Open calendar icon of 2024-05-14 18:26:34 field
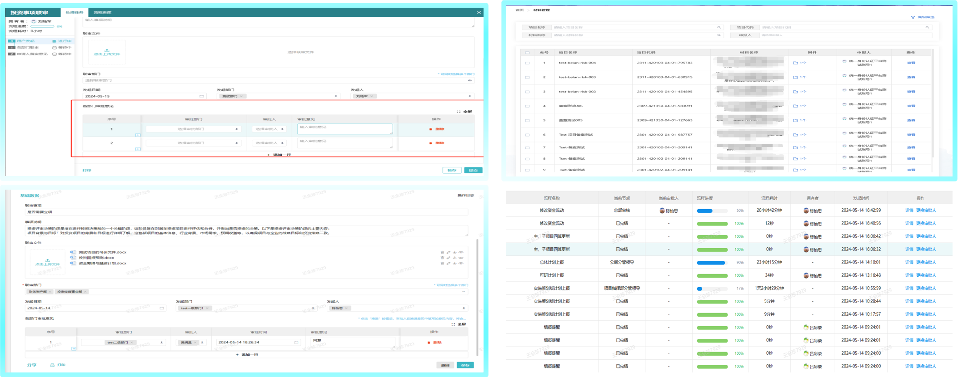 [x=296, y=343]
